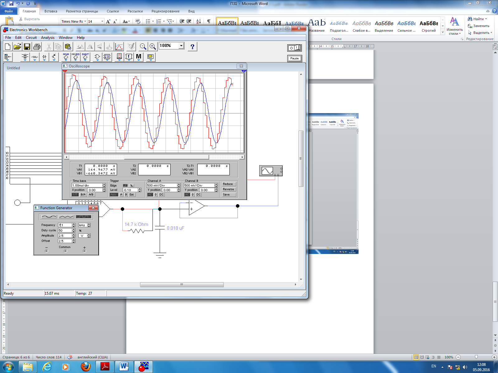Toggle the simulation power switch
This screenshot has width=498, height=373.
(x=294, y=48)
